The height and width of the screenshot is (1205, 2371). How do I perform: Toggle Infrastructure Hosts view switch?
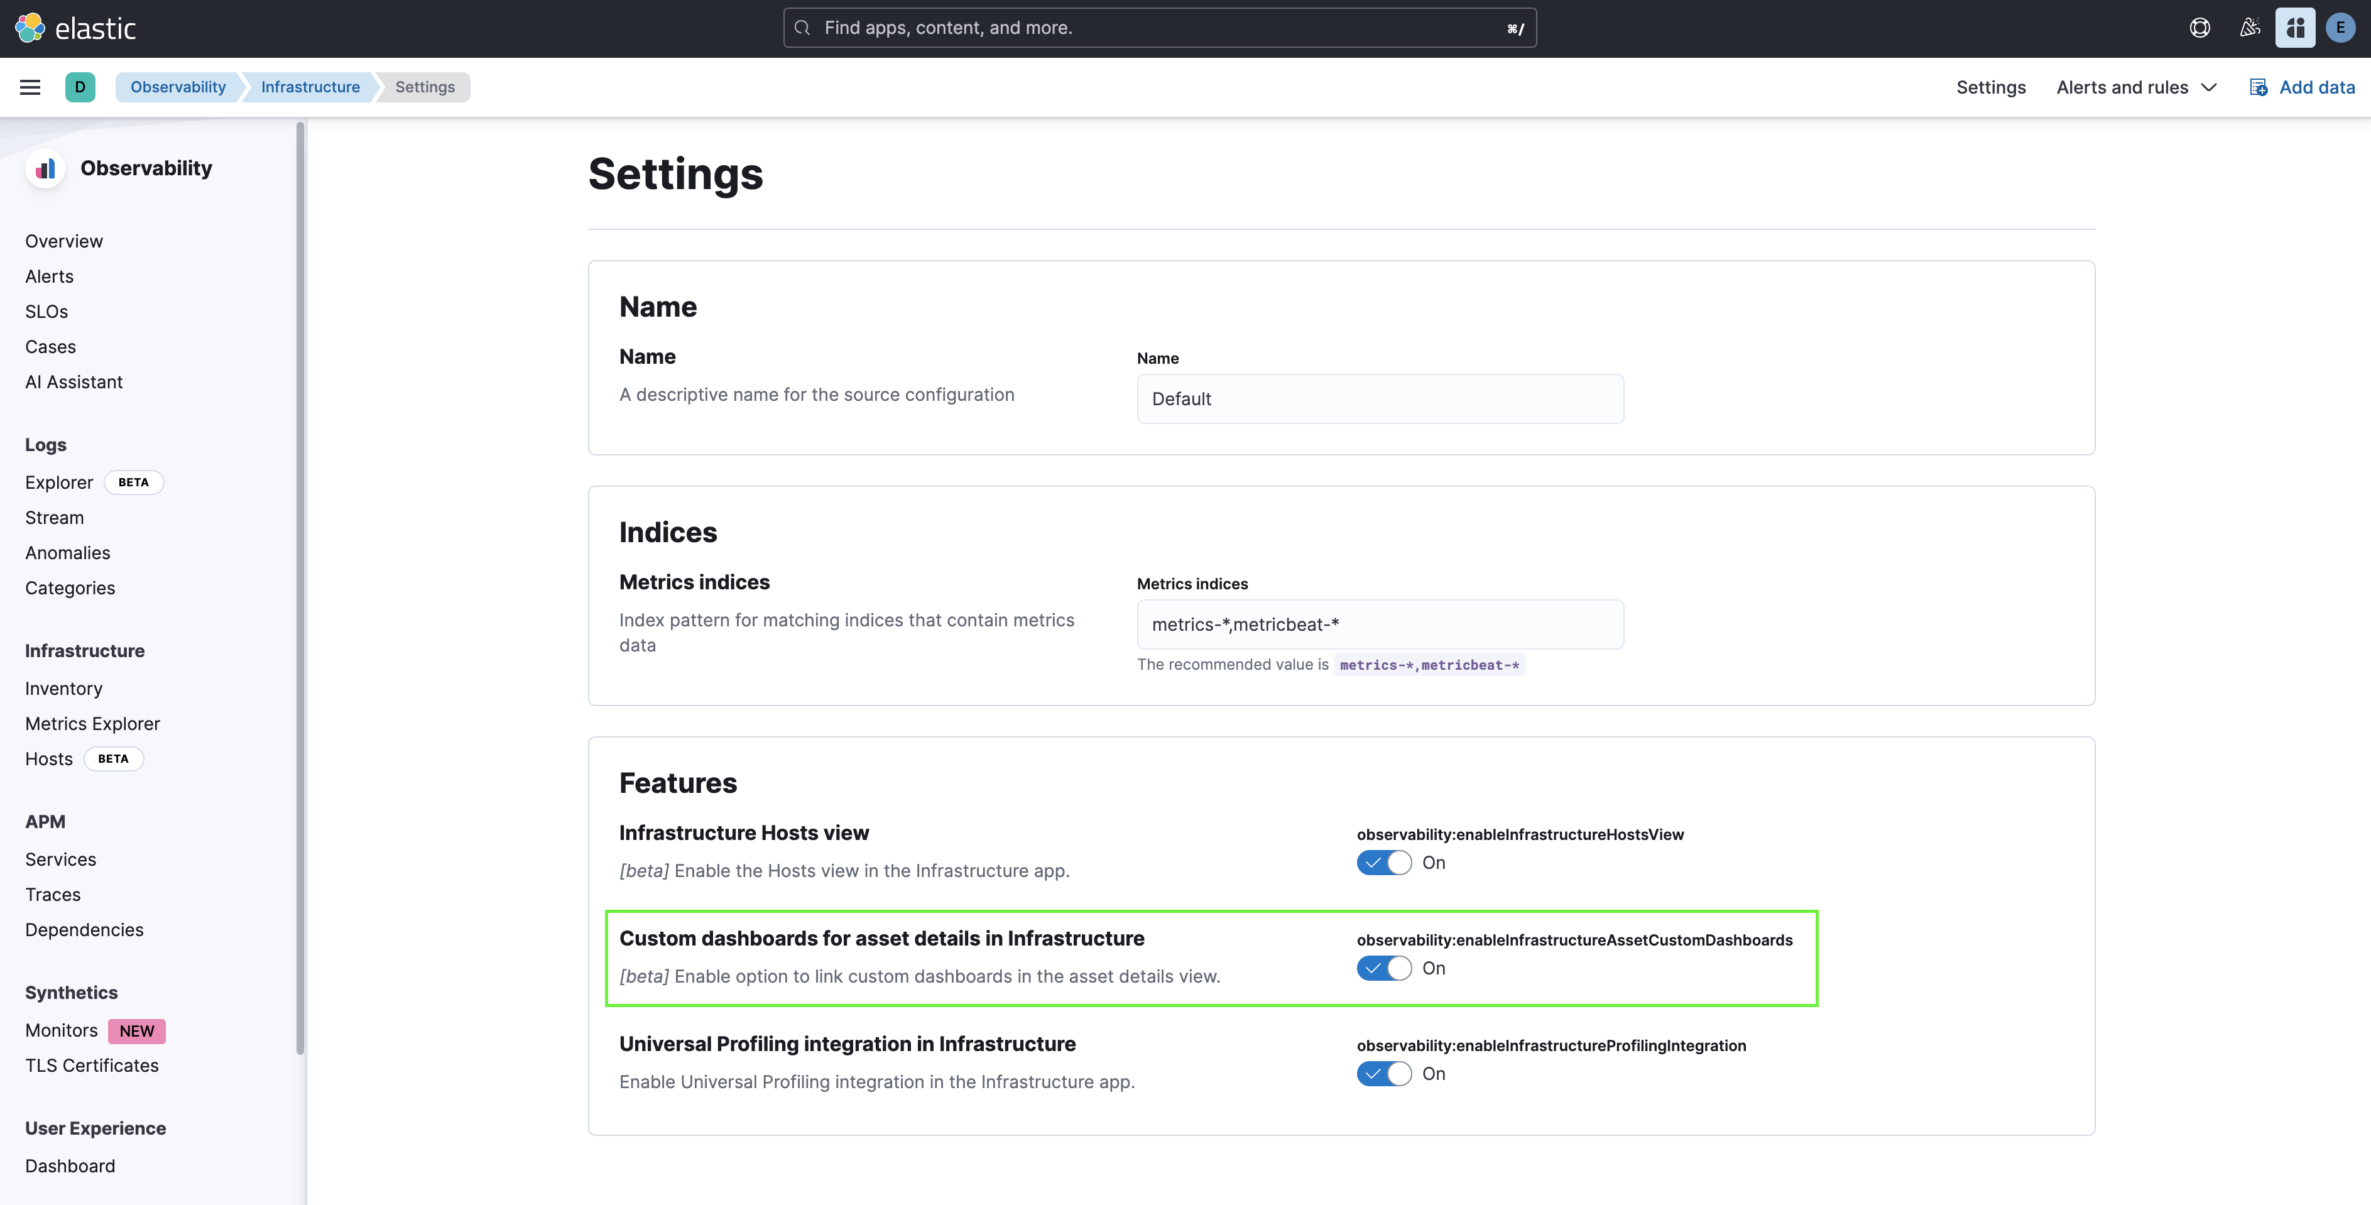click(x=1383, y=863)
